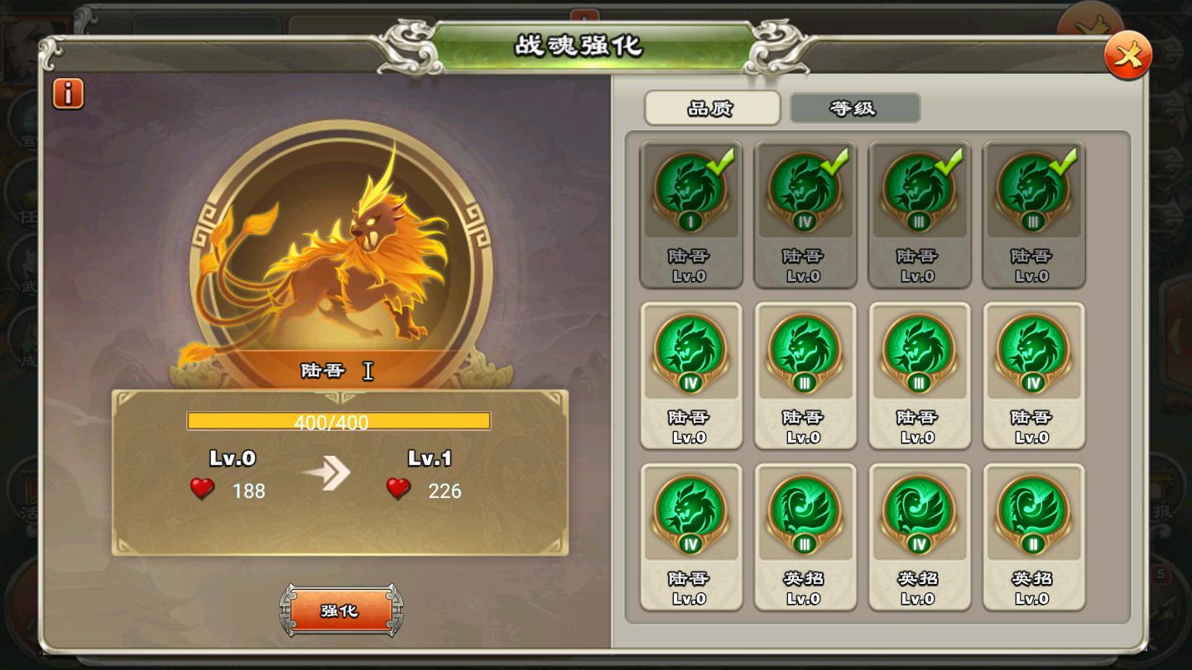
Task: Open the orange info "i" icon
Action: (68, 93)
